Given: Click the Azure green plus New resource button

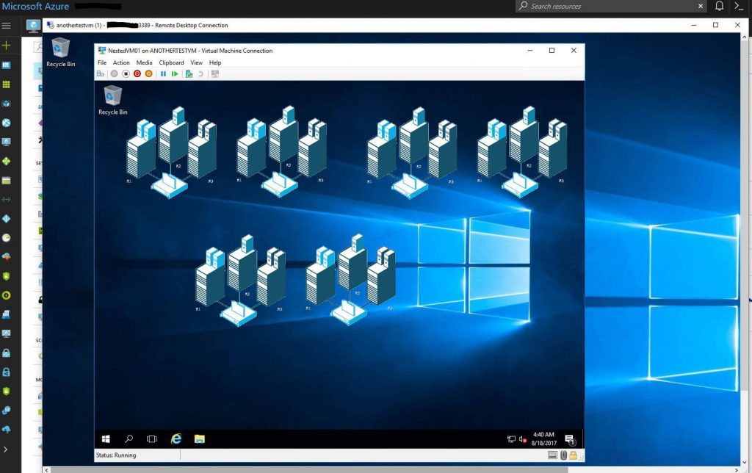Looking at the screenshot, I should (x=7, y=45).
